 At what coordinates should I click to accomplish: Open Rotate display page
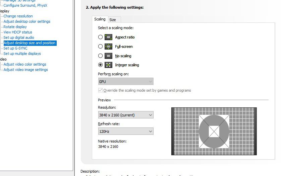point(15,27)
